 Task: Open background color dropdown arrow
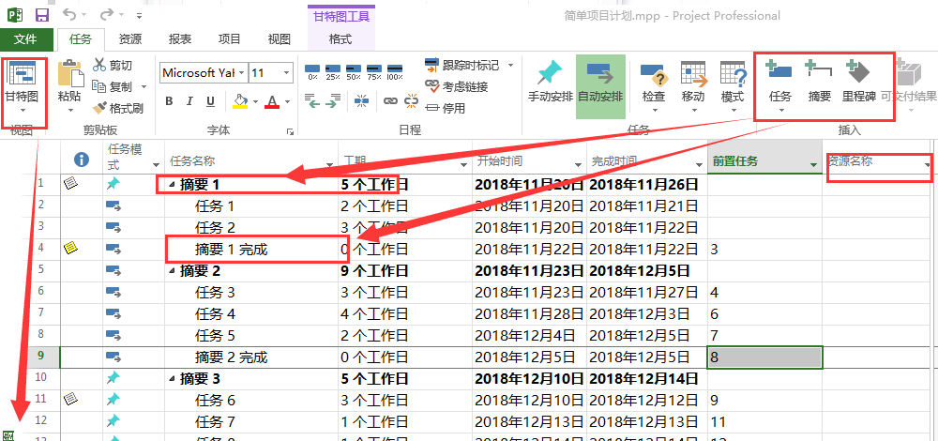click(255, 101)
